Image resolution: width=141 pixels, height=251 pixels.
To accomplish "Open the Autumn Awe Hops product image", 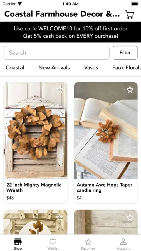I will tap(106, 131).
